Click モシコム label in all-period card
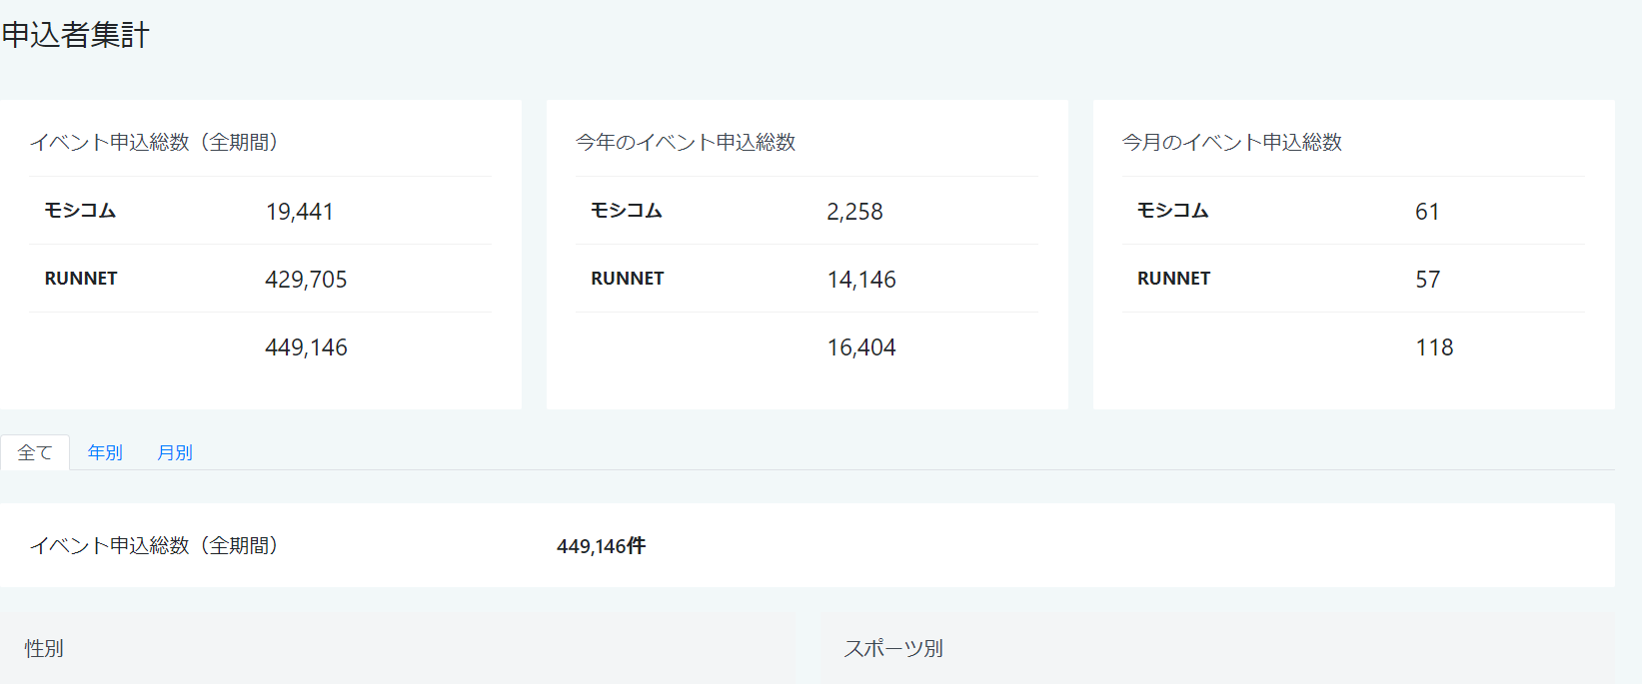This screenshot has height=684, width=1642. 80,211
